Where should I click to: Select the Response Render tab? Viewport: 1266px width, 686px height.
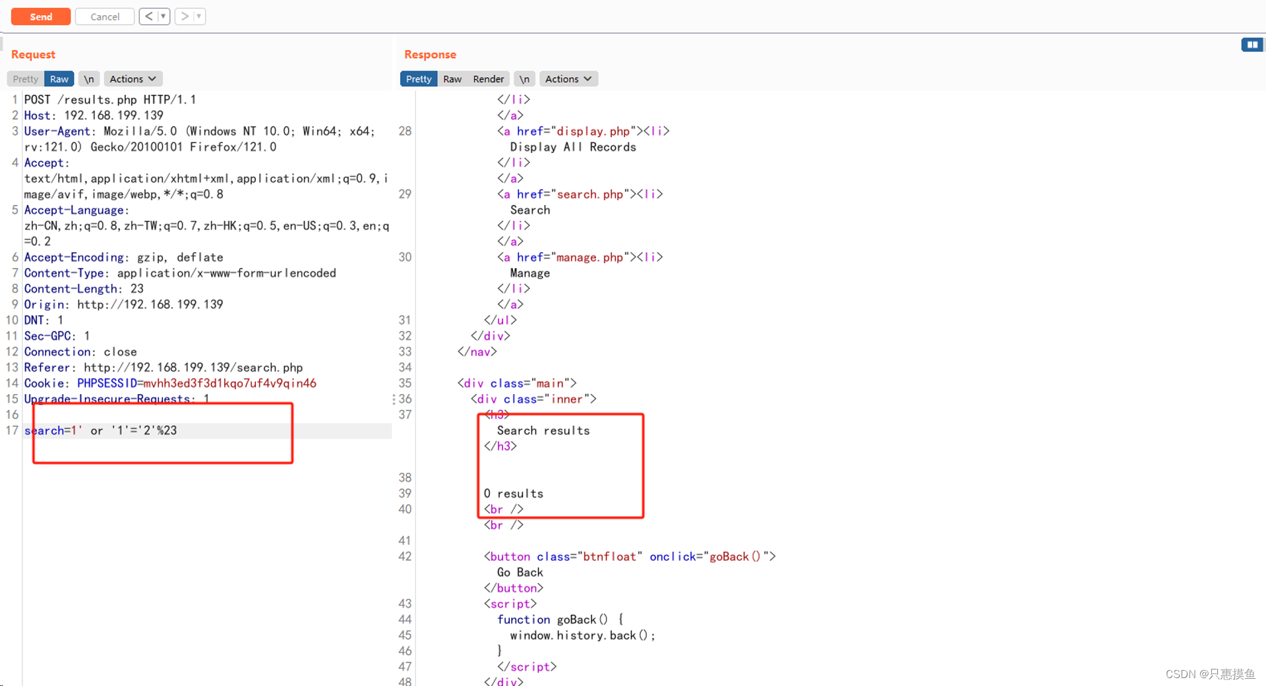(489, 79)
